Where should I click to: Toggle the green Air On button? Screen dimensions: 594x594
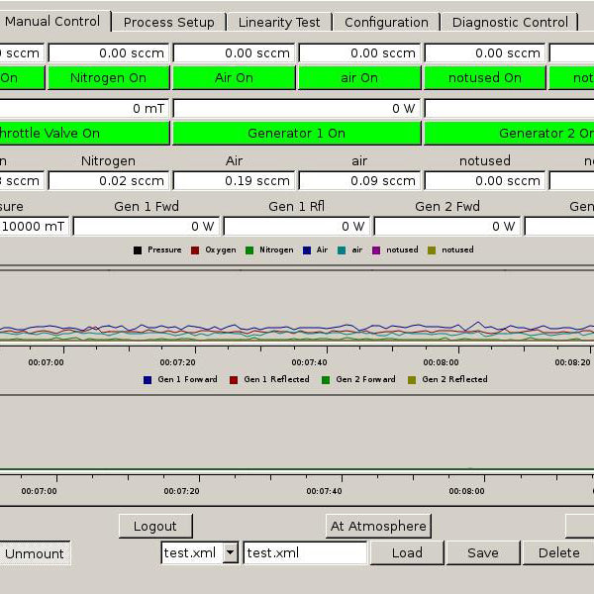click(234, 77)
